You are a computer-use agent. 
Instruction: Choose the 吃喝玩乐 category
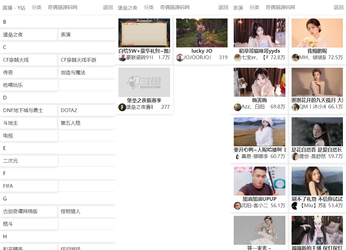(x=29, y=85)
